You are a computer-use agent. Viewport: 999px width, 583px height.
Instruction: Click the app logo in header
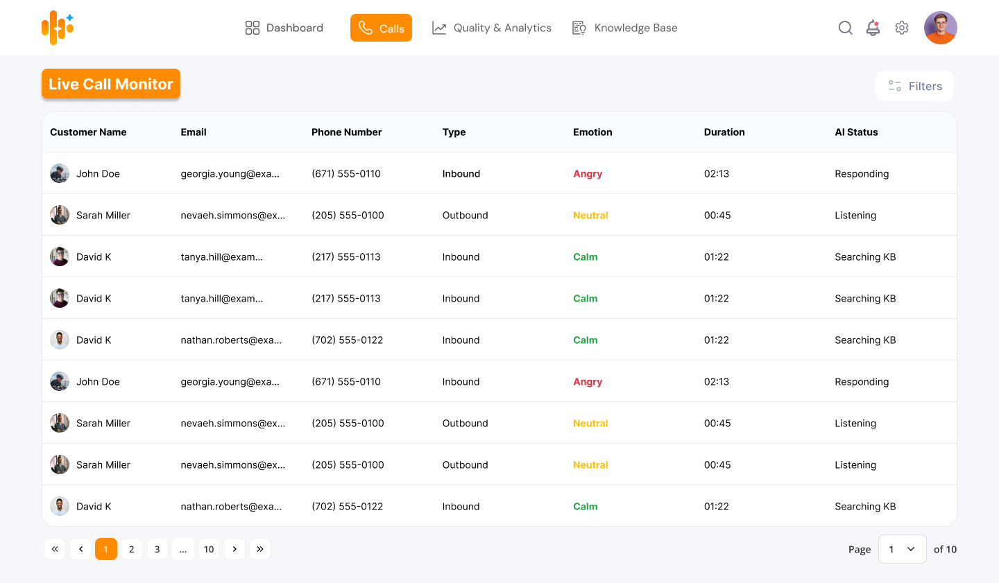tap(58, 28)
